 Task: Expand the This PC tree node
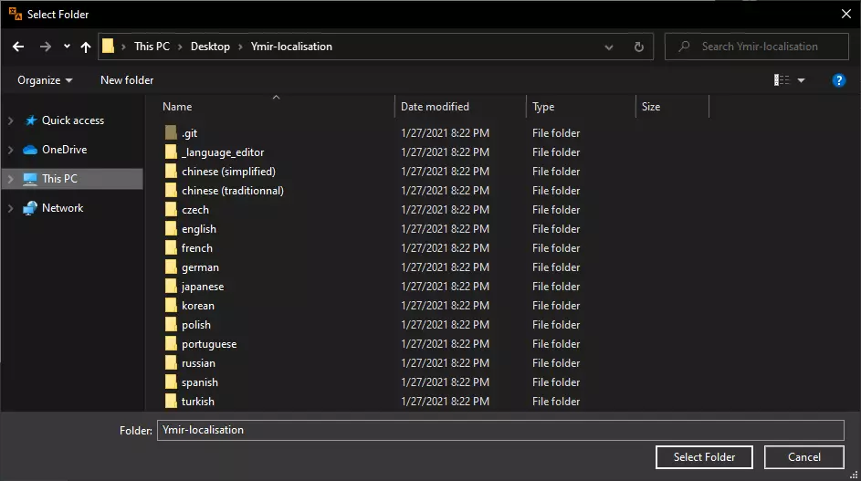pos(11,179)
